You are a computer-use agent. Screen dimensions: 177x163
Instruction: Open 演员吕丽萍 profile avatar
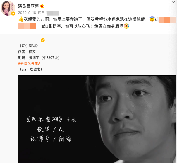(8, 8)
